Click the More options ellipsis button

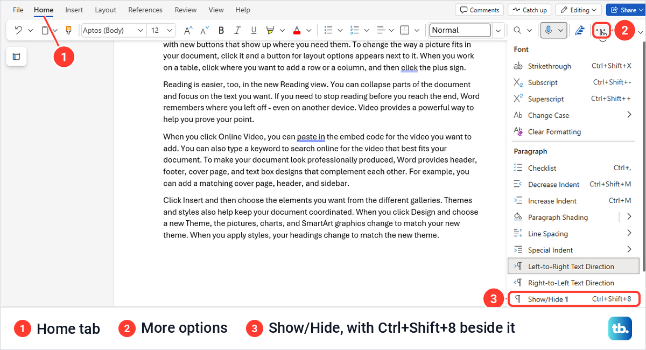(602, 30)
